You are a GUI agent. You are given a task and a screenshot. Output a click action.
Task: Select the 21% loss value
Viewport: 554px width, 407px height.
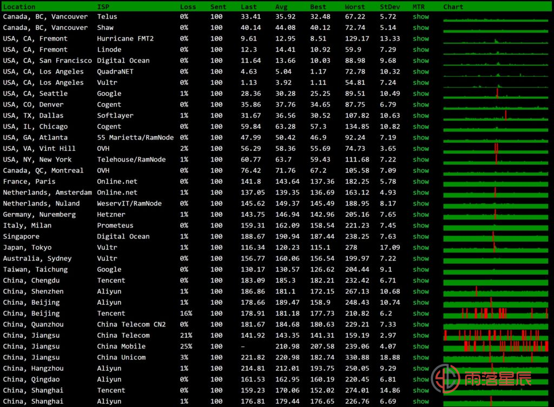(186, 335)
